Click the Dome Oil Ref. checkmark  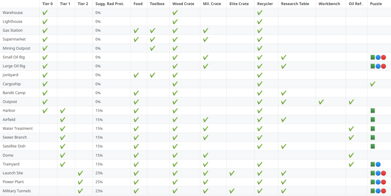351,155
